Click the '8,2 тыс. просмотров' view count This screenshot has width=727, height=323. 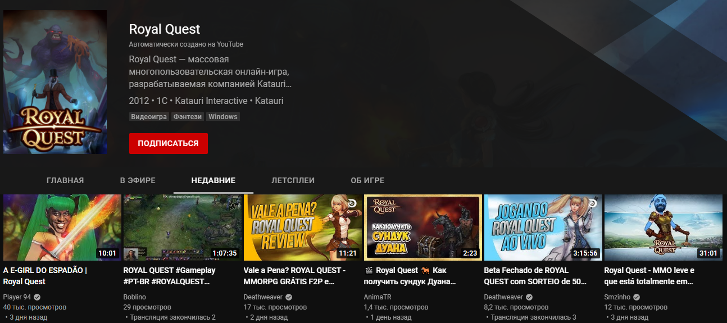coord(516,307)
